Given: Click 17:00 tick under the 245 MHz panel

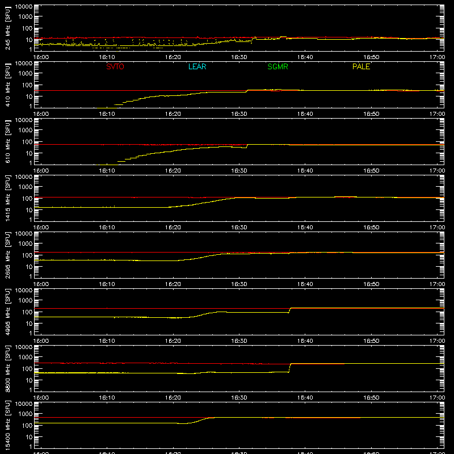Looking at the screenshot, I should point(437,57).
